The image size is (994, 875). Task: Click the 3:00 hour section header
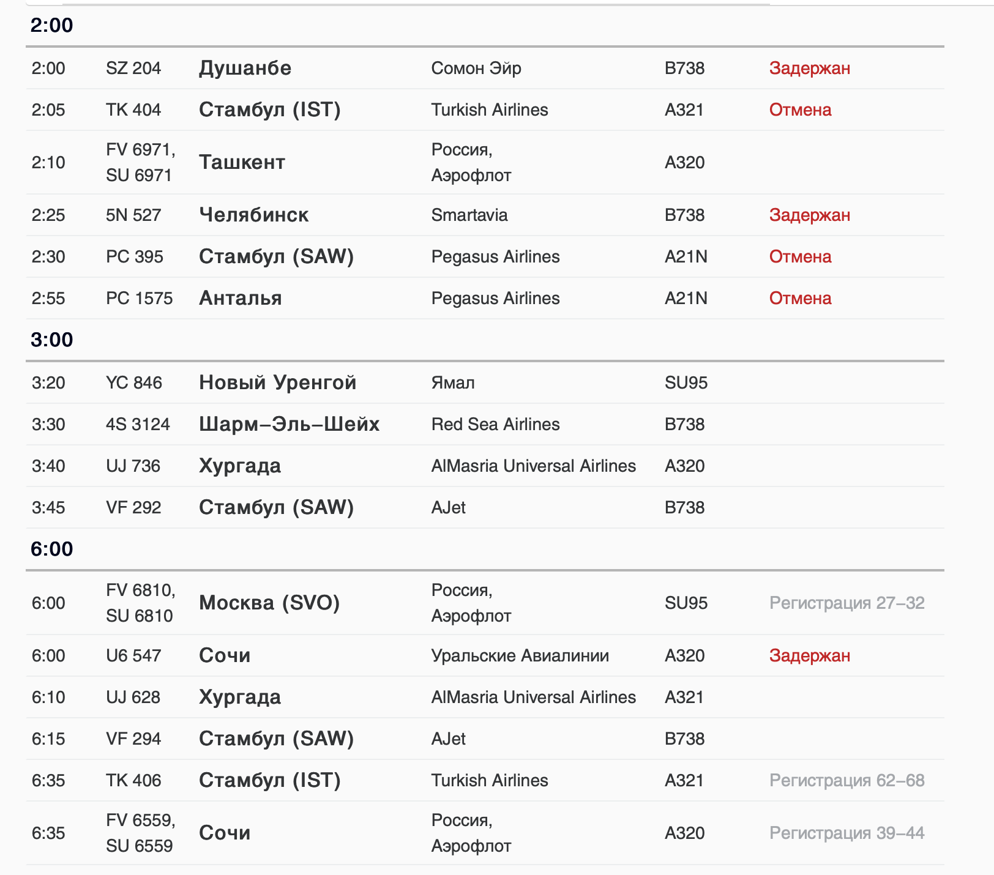click(52, 340)
